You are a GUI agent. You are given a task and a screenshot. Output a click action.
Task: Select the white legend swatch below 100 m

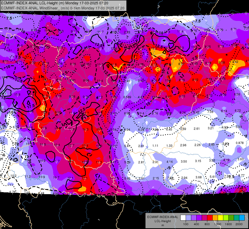point(183,218)
